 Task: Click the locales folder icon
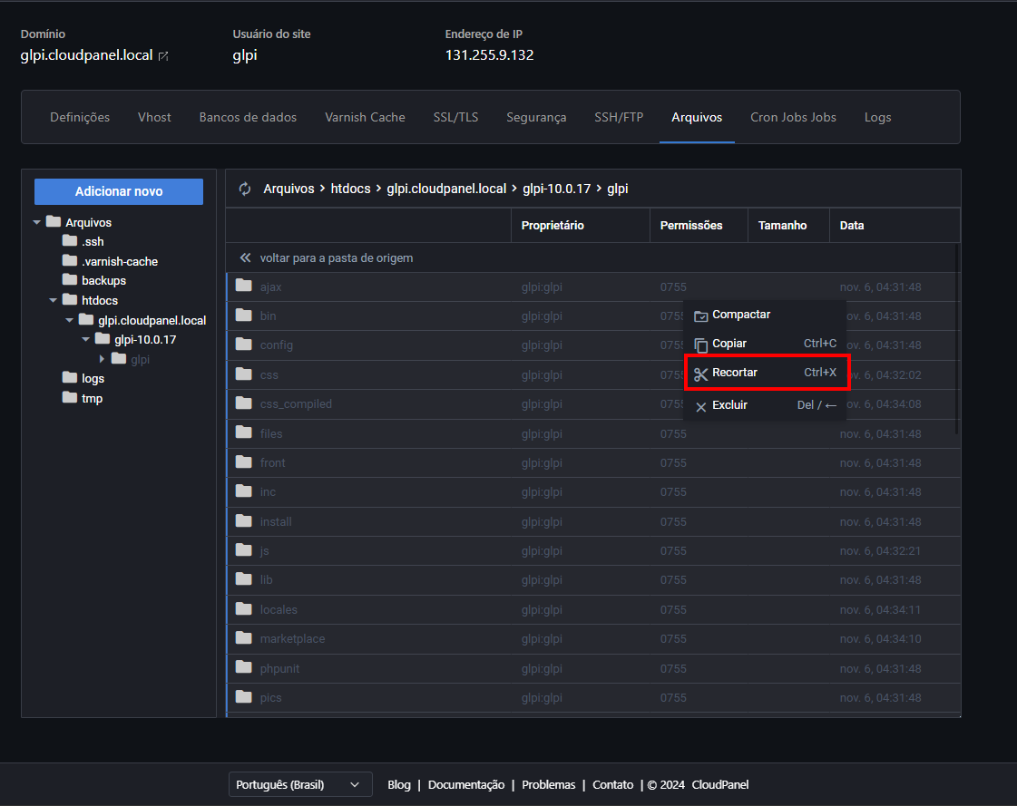[x=244, y=609]
